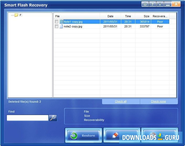Tick checkbox for Note1 copy.jpg
Viewport: 185px width, 146px height.
tap(56, 22)
